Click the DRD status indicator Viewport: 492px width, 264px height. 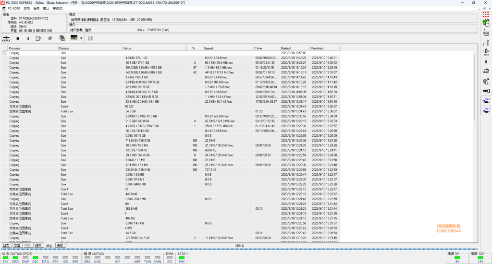coord(15,260)
